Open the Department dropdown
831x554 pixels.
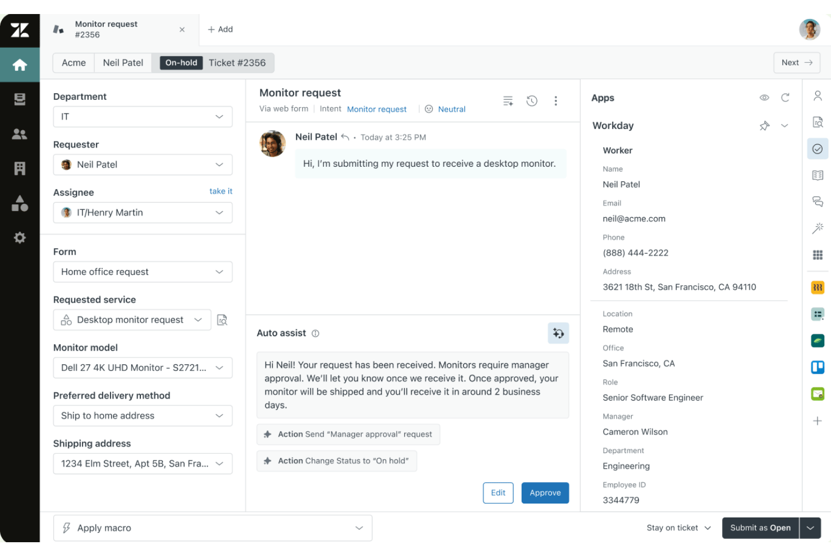[143, 117]
